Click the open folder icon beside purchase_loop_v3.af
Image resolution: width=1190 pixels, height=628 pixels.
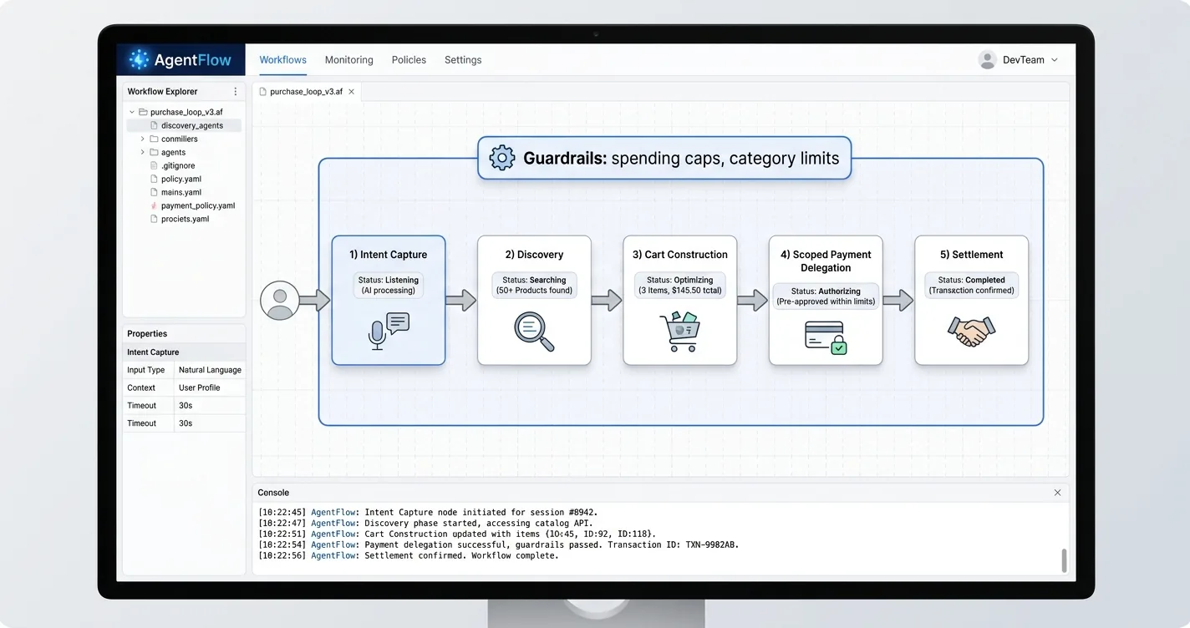click(143, 112)
